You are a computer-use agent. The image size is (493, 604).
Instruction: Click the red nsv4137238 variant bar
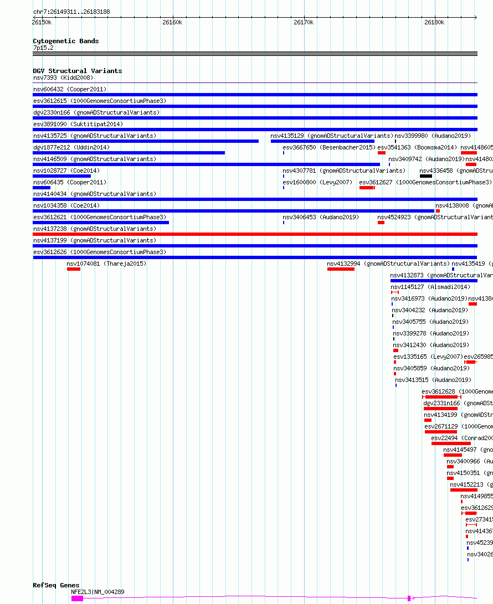coord(255,234)
